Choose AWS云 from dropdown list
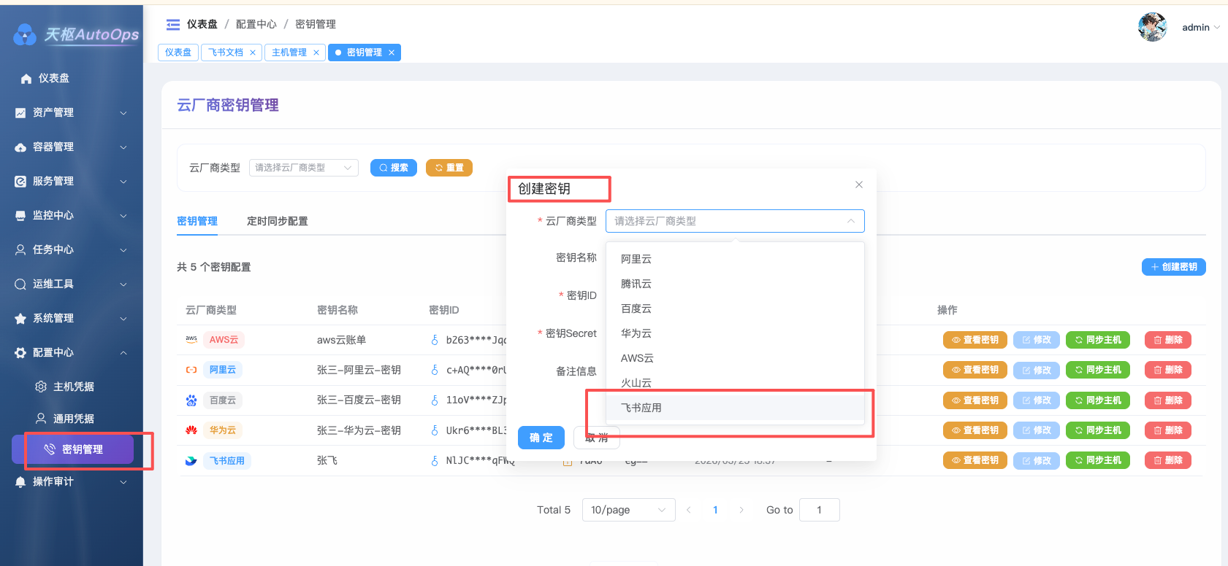This screenshot has height=566, width=1228. pyautogui.click(x=735, y=358)
